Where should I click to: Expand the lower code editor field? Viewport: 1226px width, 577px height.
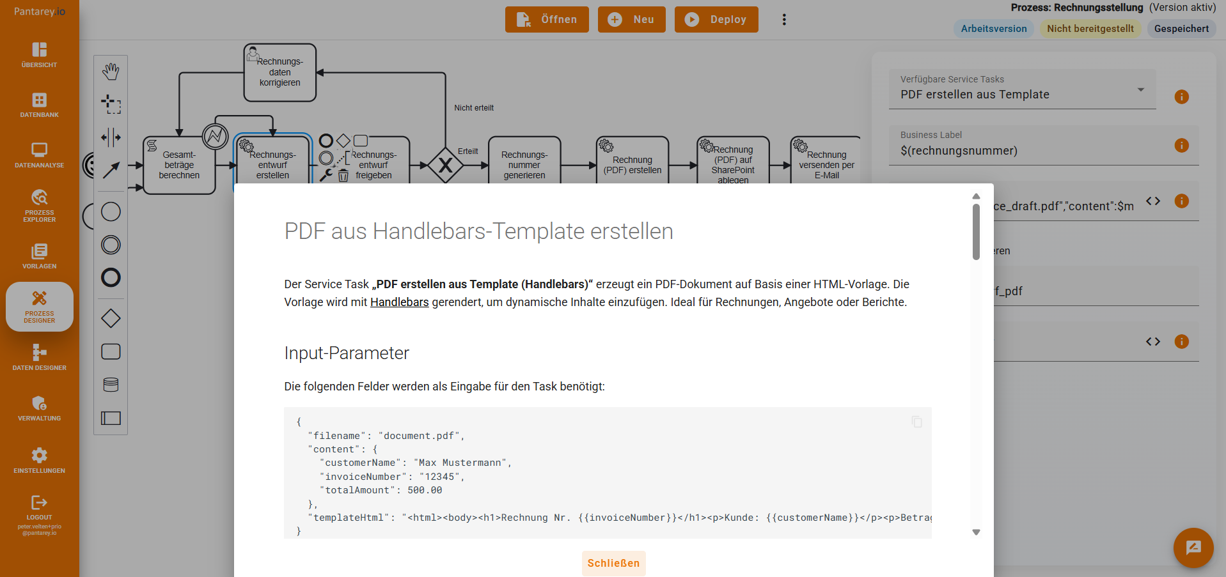point(1153,341)
